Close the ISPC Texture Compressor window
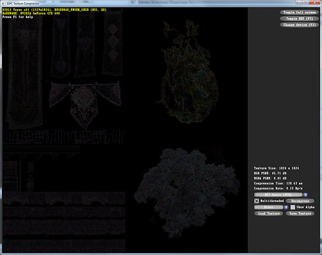This screenshot has height=255, width=322. tap(315, 2)
